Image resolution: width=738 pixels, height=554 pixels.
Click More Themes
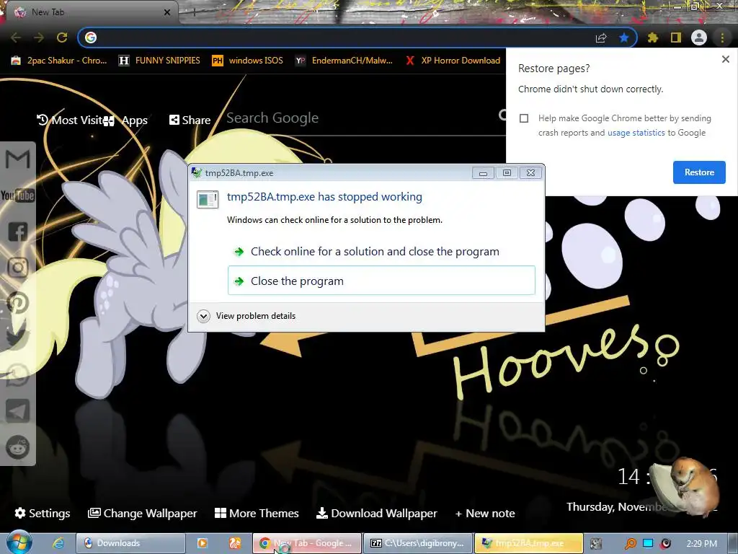pos(257,513)
